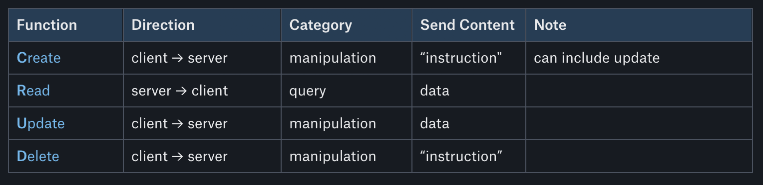
Task: Click the Delete row "instruction" cell
Action: (x=469, y=156)
